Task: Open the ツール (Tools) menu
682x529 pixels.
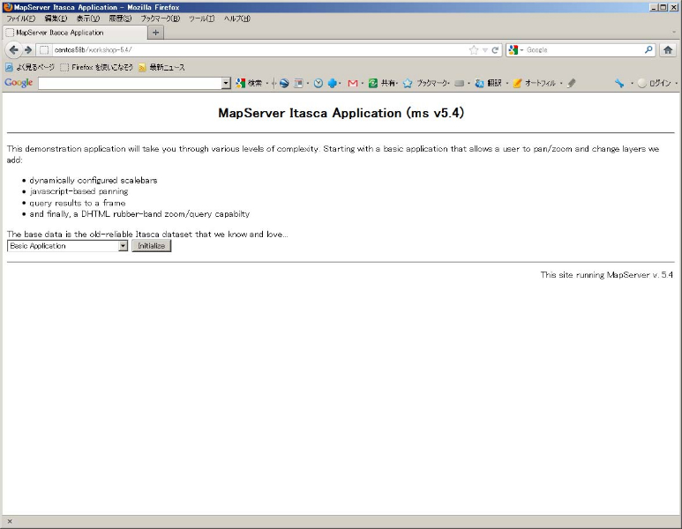Action: [201, 19]
